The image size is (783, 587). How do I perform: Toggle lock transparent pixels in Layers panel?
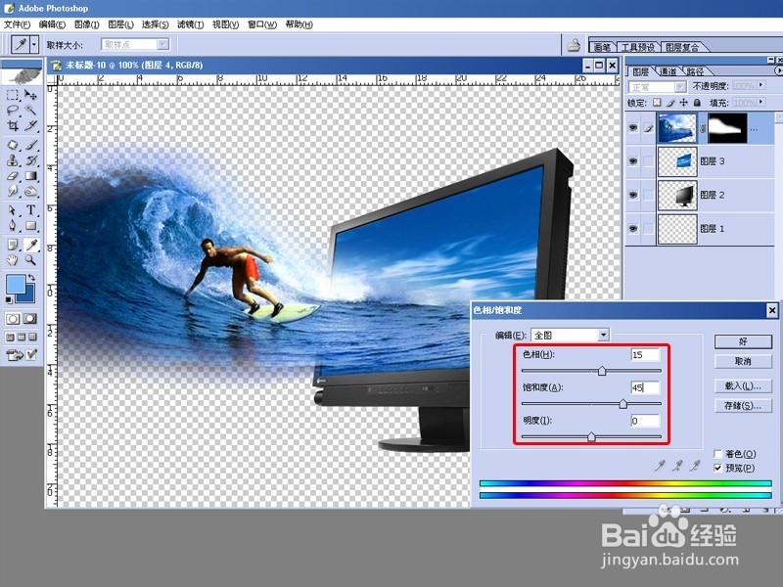tap(657, 103)
